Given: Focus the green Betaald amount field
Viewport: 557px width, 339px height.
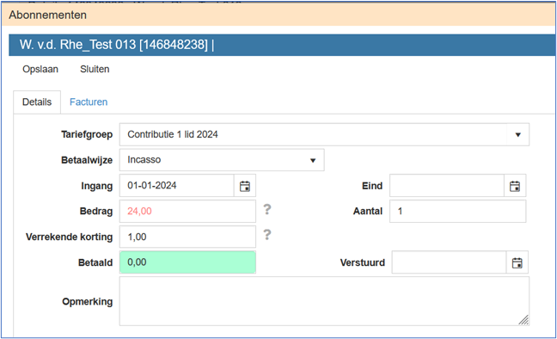Looking at the screenshot, I should point(187,262).
